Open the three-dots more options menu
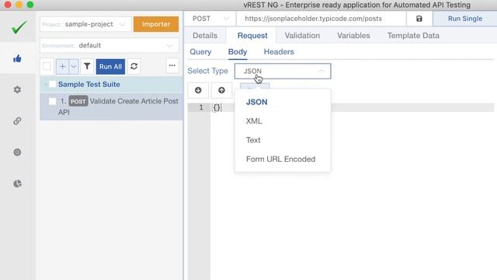 tap(172, 65)
